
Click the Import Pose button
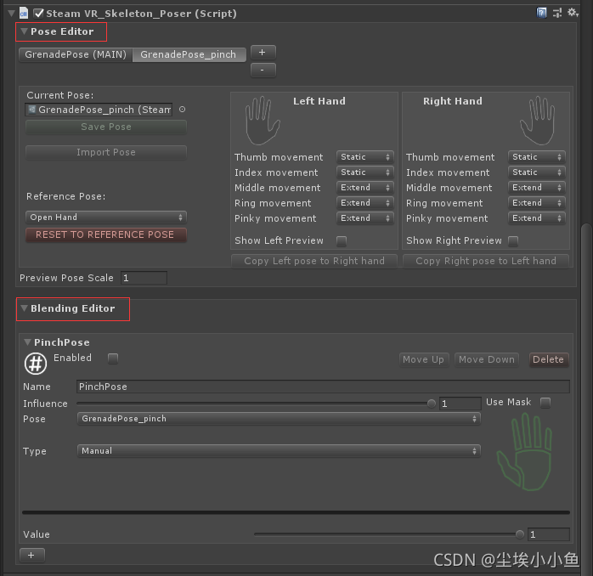click(x=106, y=152)
